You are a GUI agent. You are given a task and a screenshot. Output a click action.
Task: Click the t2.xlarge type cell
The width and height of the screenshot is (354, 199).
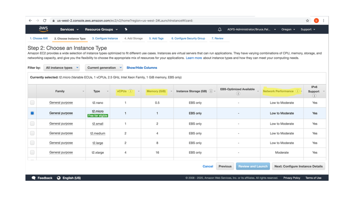click(98, 152)
